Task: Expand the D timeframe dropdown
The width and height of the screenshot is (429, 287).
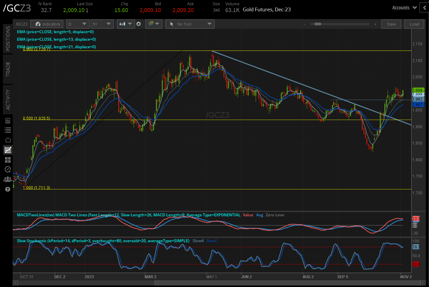Action: coord(78,24)
